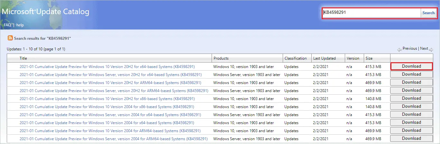Download Windows 10 20H2 x64-based update

coord(411,66)
